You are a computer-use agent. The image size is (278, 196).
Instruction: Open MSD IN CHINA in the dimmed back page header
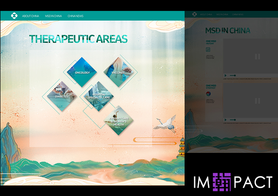(x=222, y=14)
